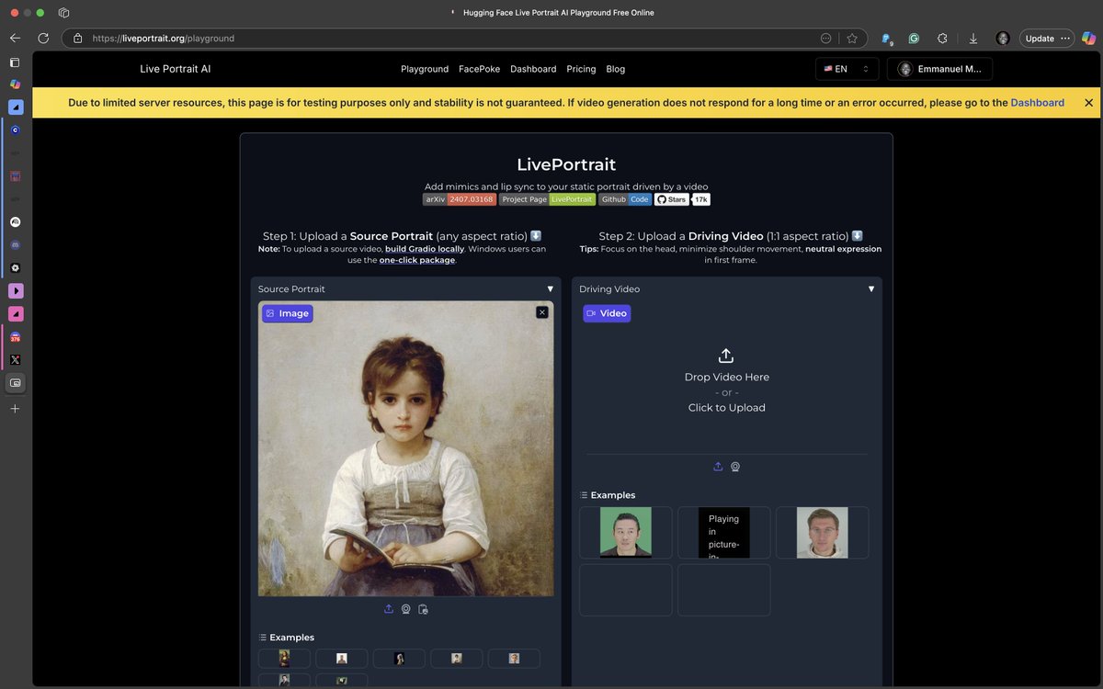
Task: Add this page to favorites
Action: (852, 39)
